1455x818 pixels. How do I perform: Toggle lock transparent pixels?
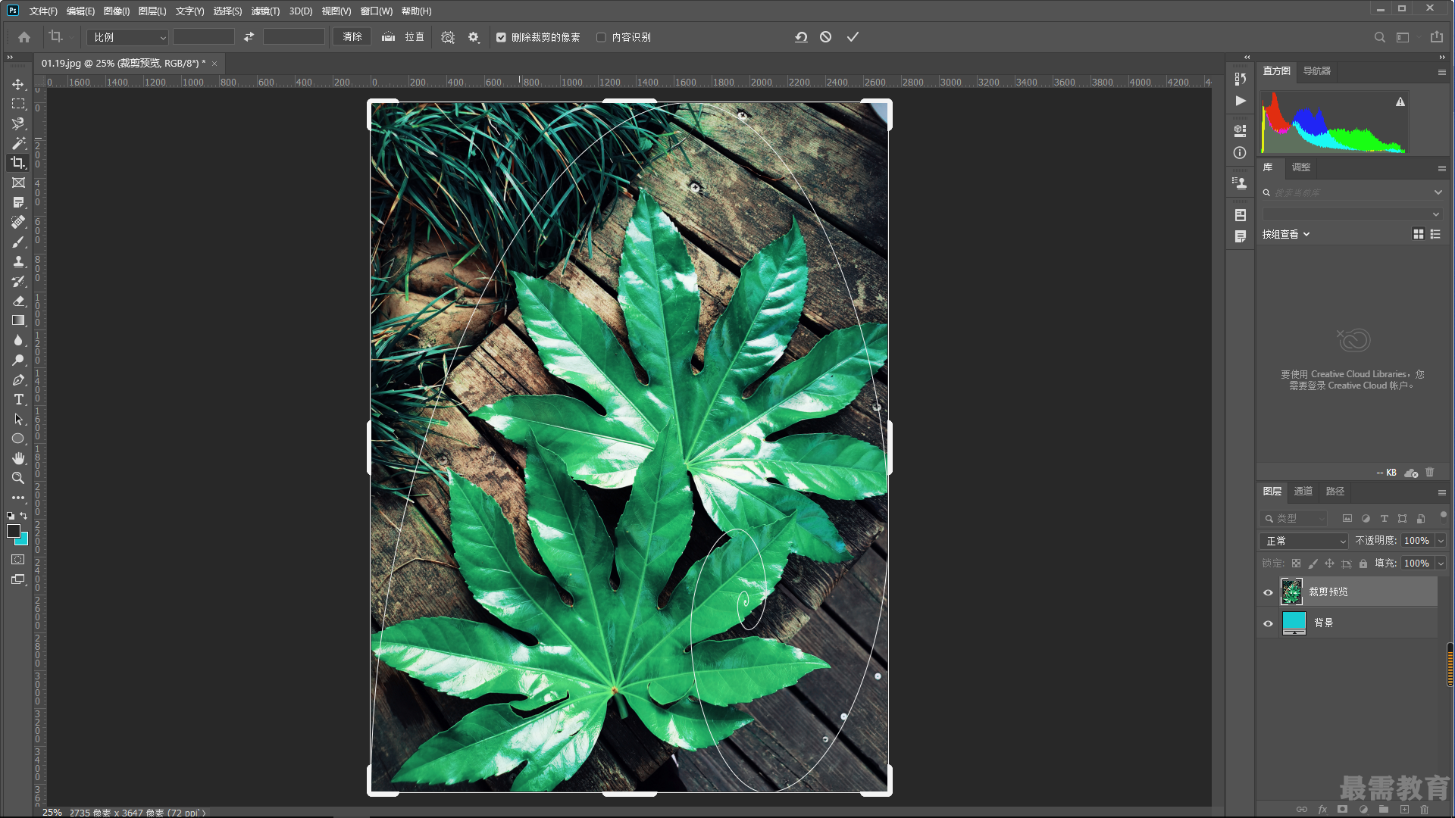(x=1296, y=564)
